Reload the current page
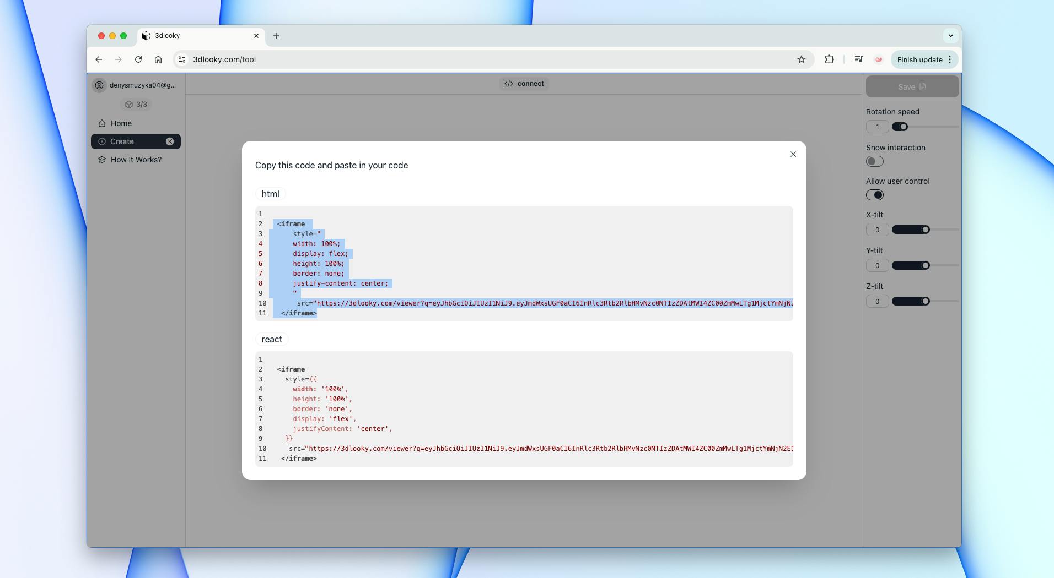Screen dimensions: 1054x578 point(138,59)
